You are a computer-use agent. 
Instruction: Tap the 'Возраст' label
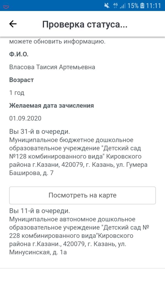tap(21, 80)
